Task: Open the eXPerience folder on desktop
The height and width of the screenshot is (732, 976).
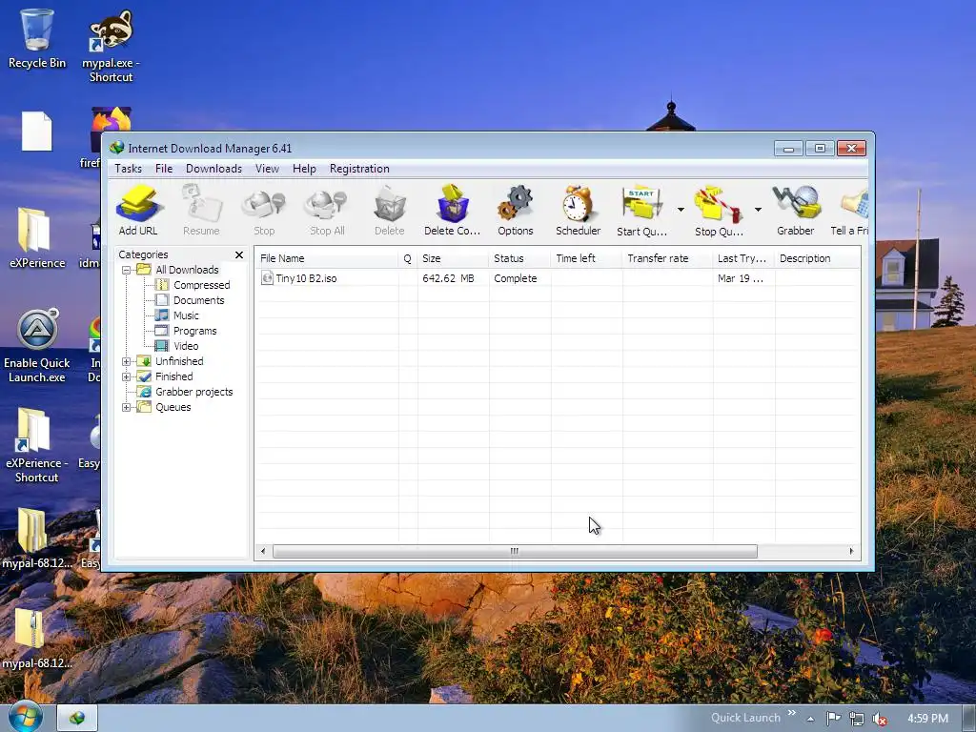Action: 37,238
